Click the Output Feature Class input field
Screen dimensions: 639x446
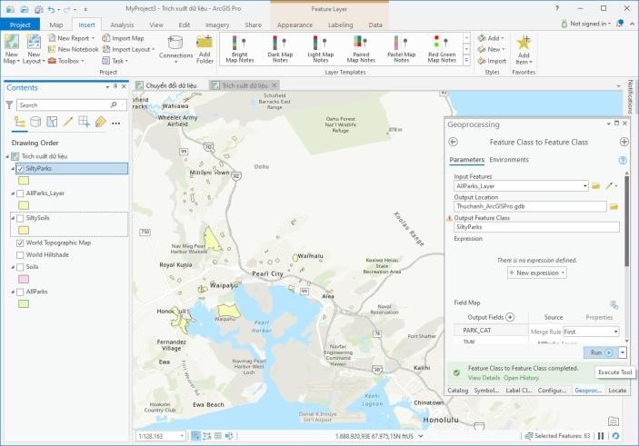point(536,227)
